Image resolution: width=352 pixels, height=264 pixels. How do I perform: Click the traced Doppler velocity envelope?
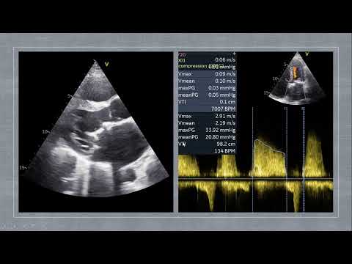point(270,158)
